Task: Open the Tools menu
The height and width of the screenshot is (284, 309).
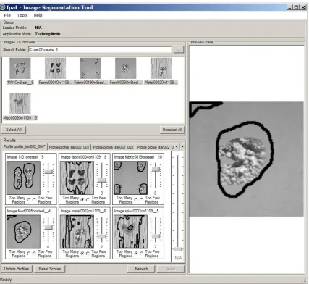Action: (22, 15)
